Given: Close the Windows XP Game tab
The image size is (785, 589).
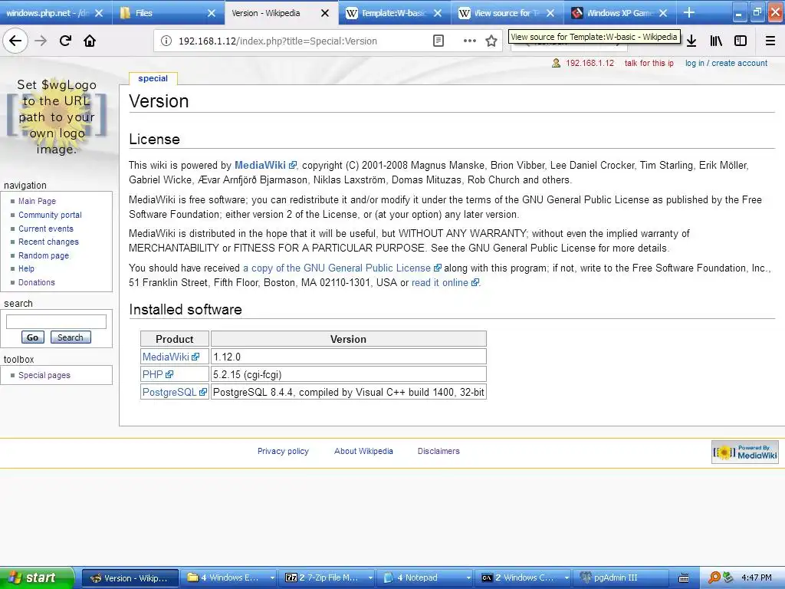Looking at the screenshot, I should (x=663, y=13).
